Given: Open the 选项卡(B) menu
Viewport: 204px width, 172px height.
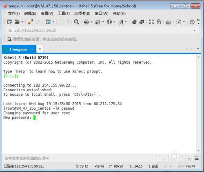Looking at the screenshot, I should click(82, 13).
